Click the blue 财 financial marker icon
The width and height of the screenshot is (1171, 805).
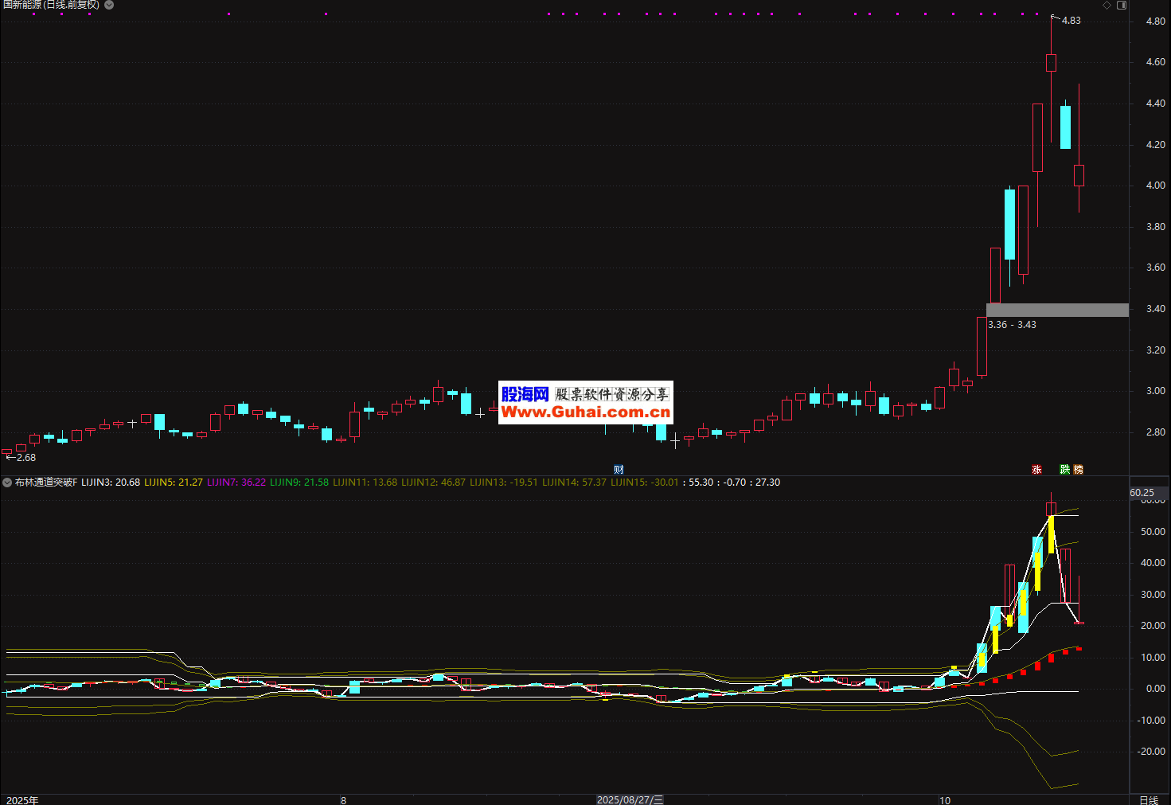(x=619, y=470)
